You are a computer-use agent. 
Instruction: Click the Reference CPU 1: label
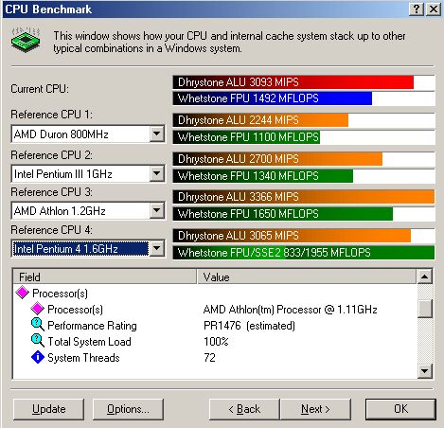52,115
